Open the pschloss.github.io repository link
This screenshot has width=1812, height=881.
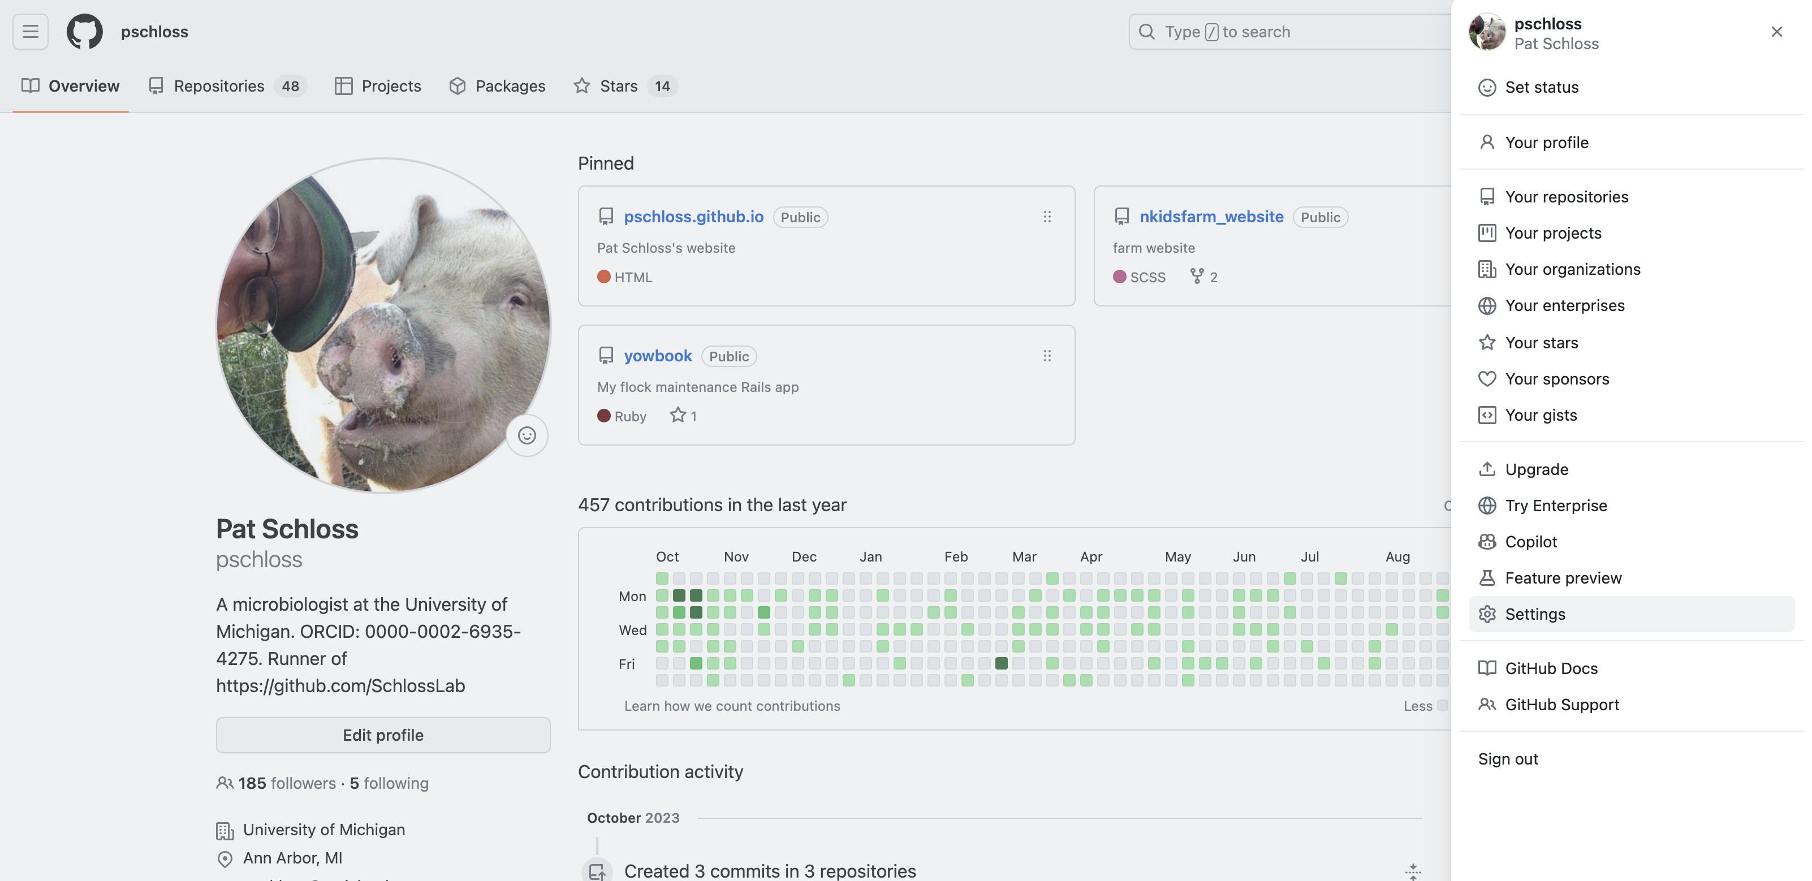click(x=693, y=217)
